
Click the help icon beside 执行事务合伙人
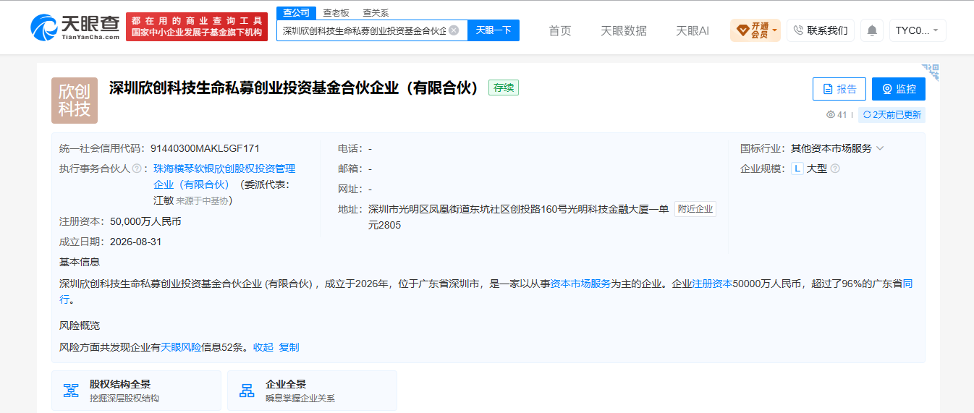136,169
